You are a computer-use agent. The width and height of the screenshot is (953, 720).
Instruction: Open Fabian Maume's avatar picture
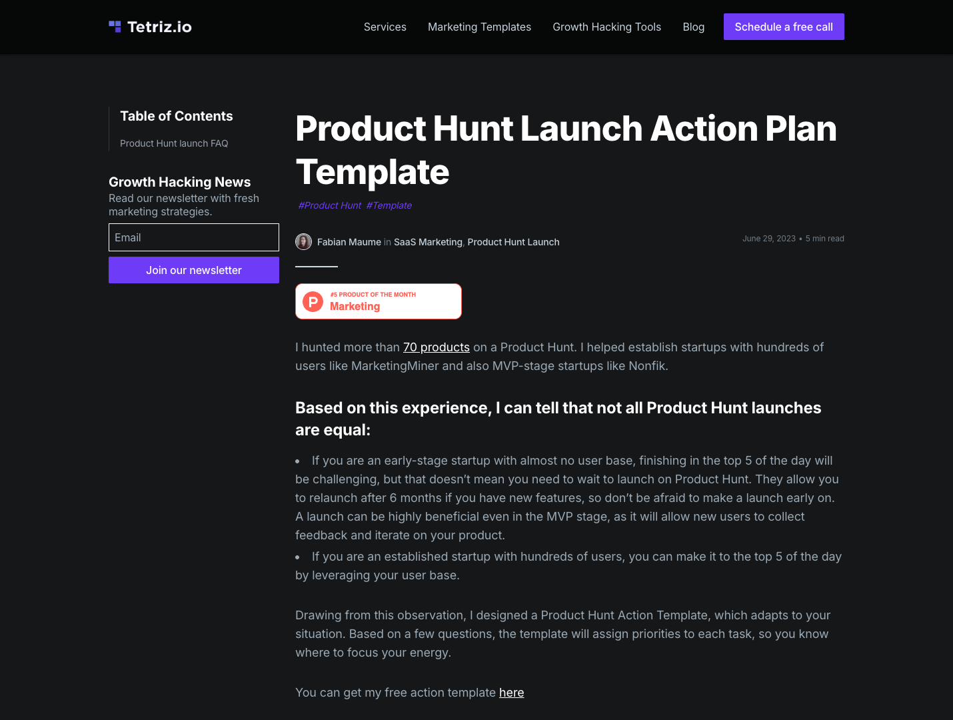tap(303, 241)
